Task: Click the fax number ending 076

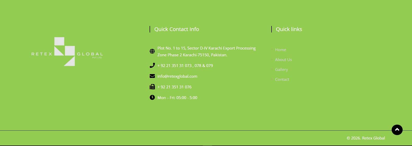Action: 174,87
